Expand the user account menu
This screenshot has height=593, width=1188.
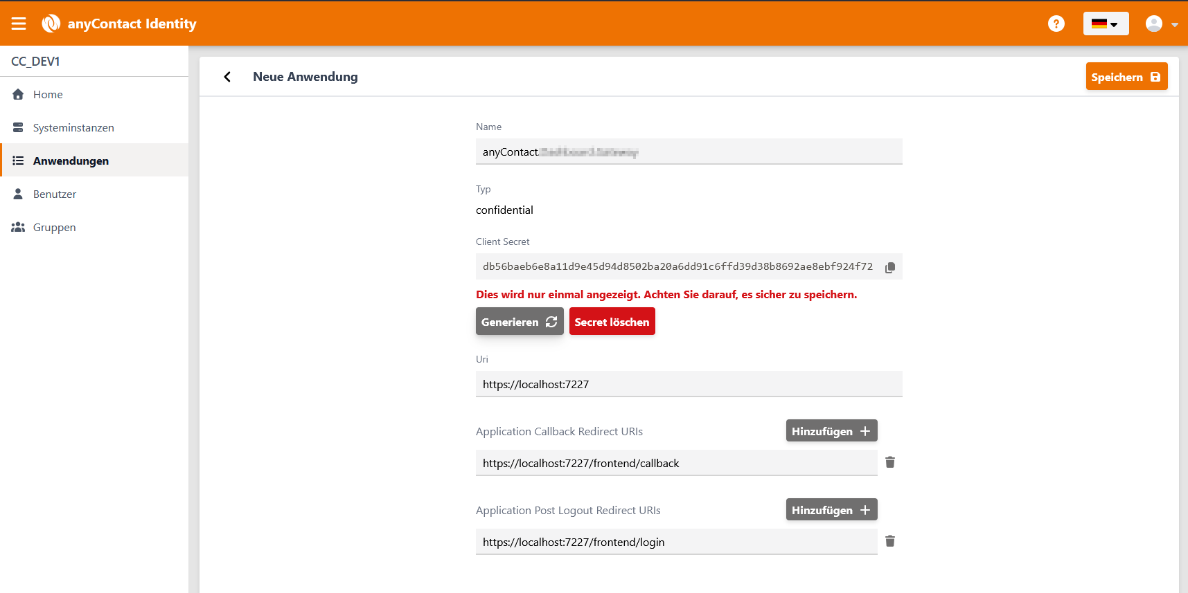point(1161,24)
